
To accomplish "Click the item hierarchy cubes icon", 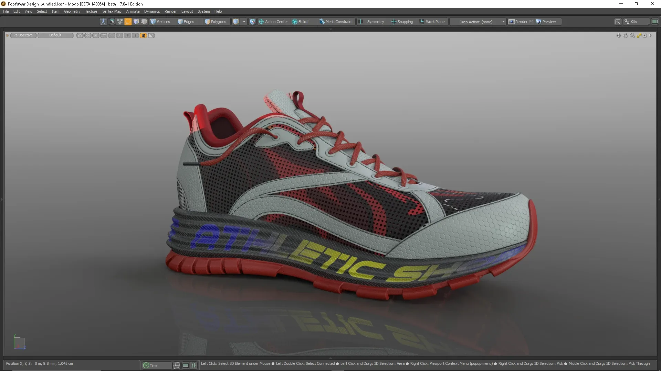I will pos(120,22).
